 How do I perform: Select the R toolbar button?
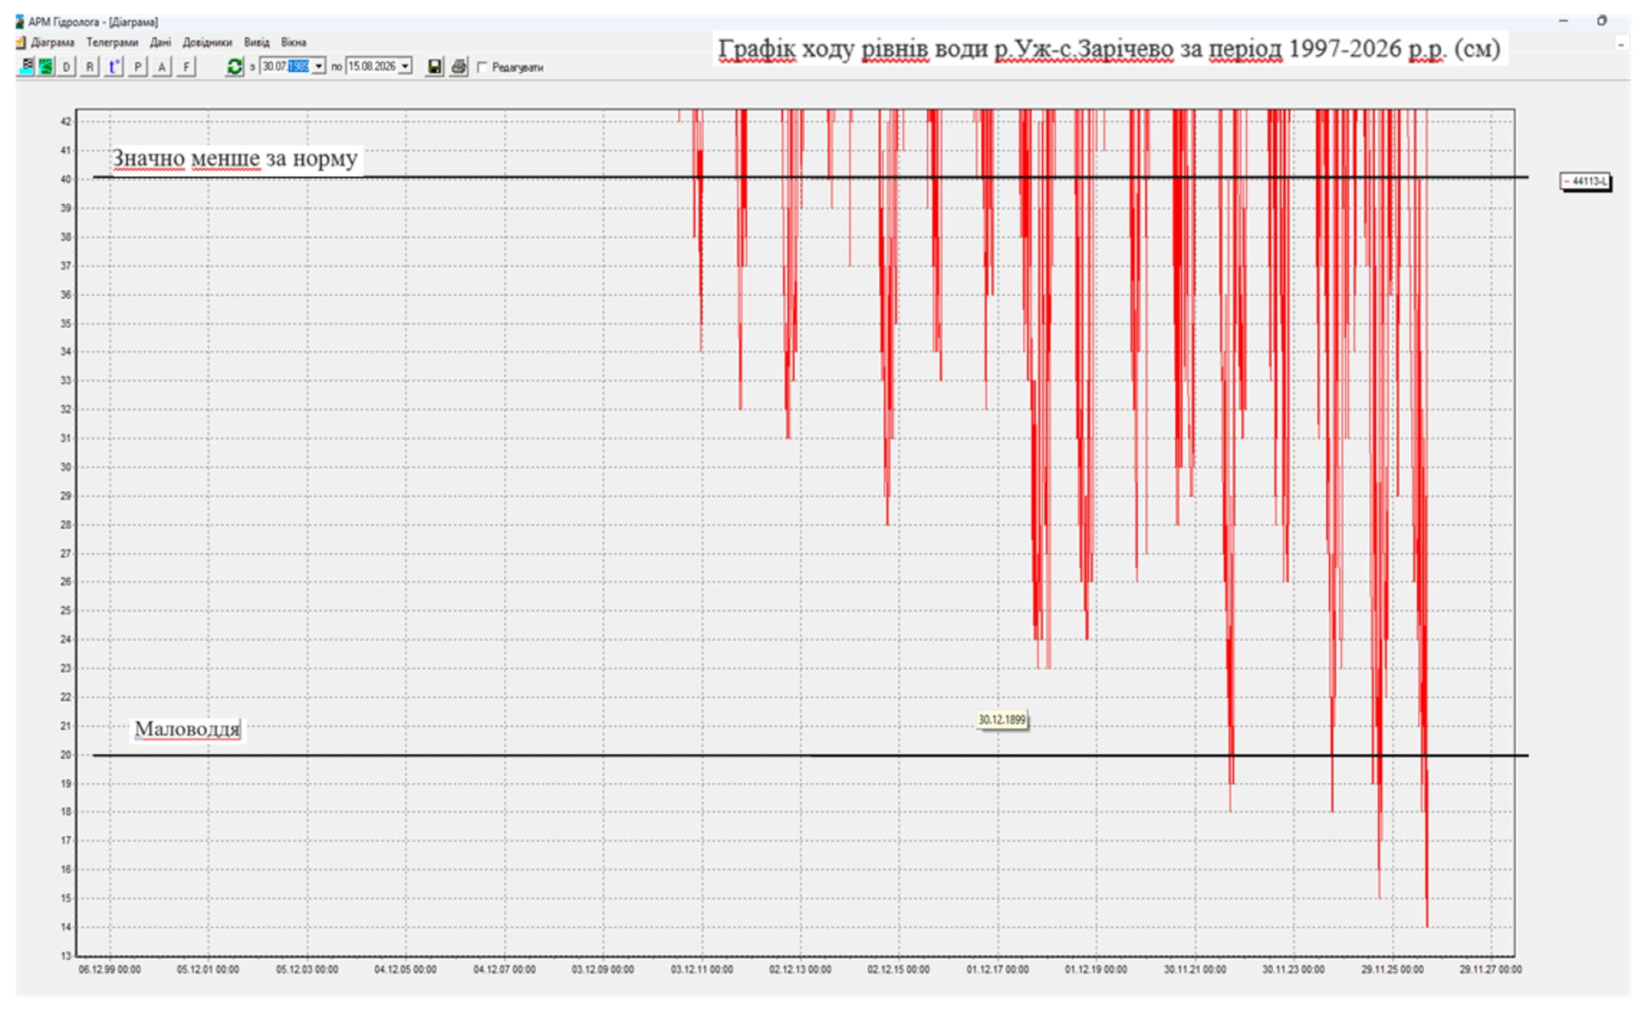(89, 66)
